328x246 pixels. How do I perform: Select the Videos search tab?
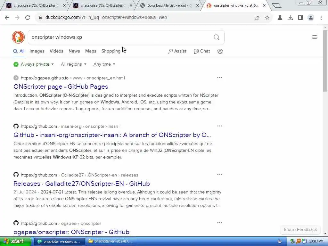coord(56,51)
